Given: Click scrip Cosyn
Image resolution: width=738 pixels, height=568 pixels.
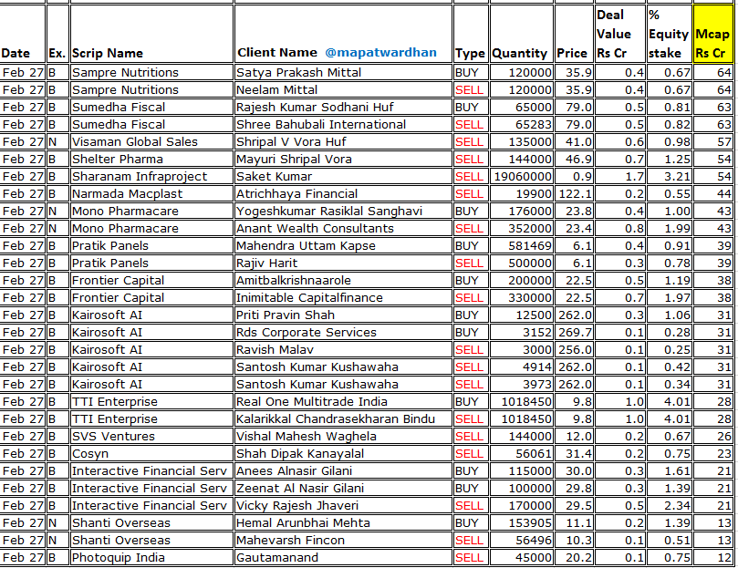Looking at the screenshot, I should (x=90, y=454).
